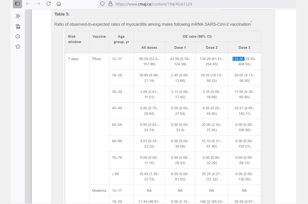Click the '35.25 (4.27–127.32)' cell
Image resolution: width=308 pixels, height=204 pixels.
coord(212,177)
